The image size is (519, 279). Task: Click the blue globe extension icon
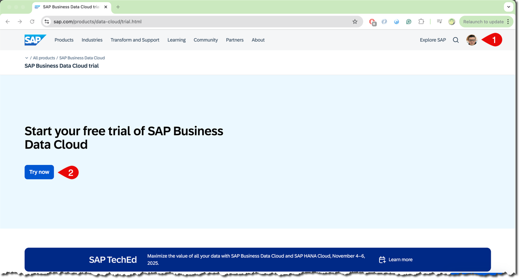coord(396,22)
